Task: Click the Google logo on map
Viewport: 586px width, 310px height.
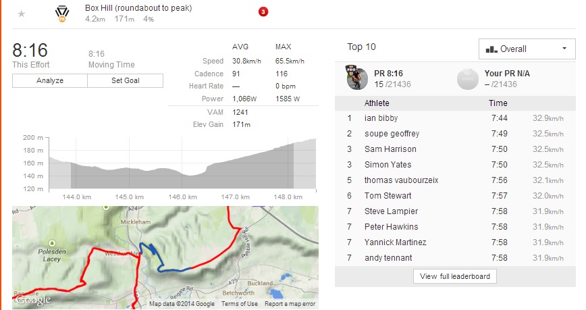Action: click(x=32, y=299)
